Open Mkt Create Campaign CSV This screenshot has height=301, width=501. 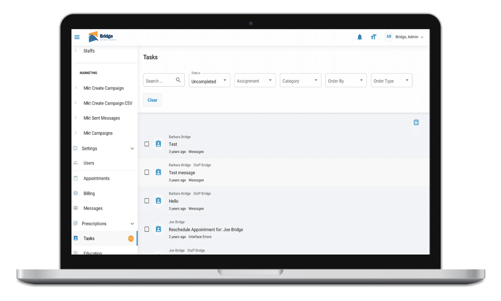pyautogui.click(x=108, y=103)
